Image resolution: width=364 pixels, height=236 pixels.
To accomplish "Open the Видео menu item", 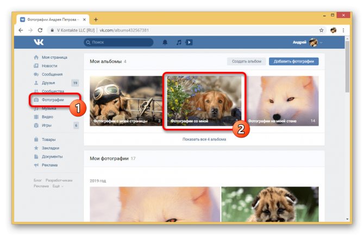I will click(x=47, y=116).
